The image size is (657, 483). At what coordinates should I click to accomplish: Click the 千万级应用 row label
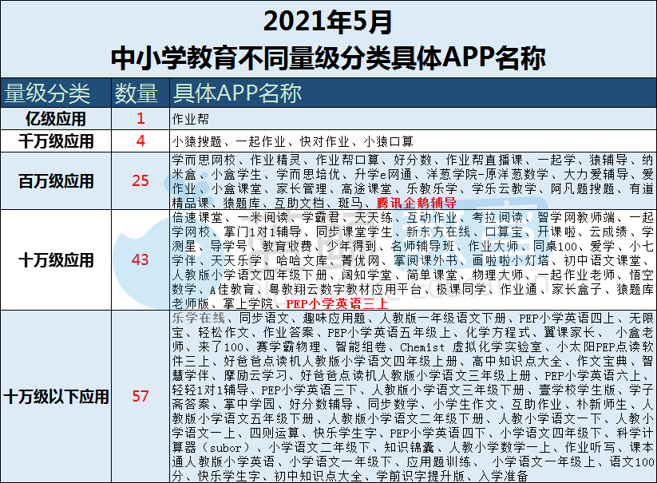(x=56, y=142)
